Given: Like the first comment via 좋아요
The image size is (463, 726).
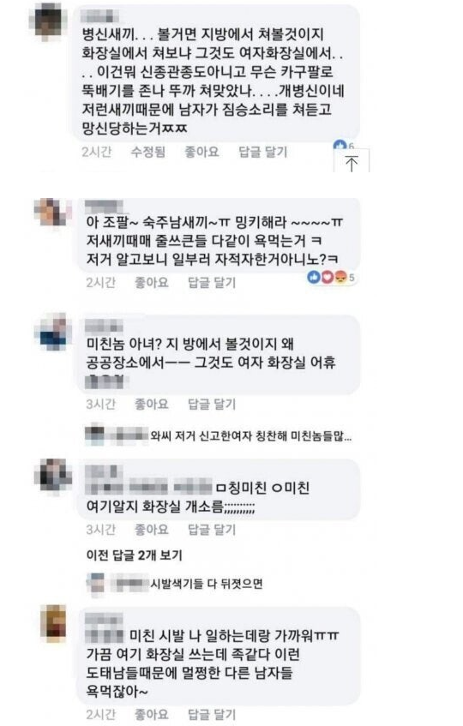Looking at the screenshot, I should (x=201, y=152).
